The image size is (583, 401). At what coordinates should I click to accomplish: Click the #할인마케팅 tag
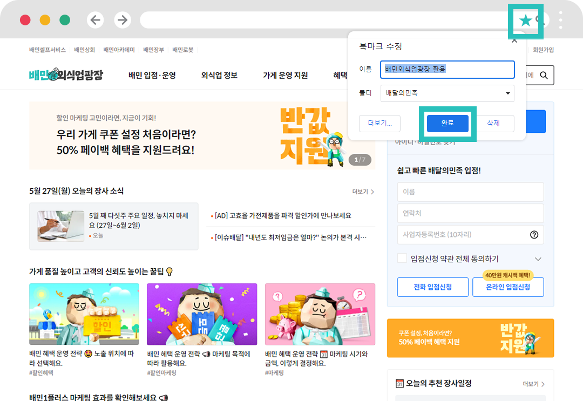[162, 373]
